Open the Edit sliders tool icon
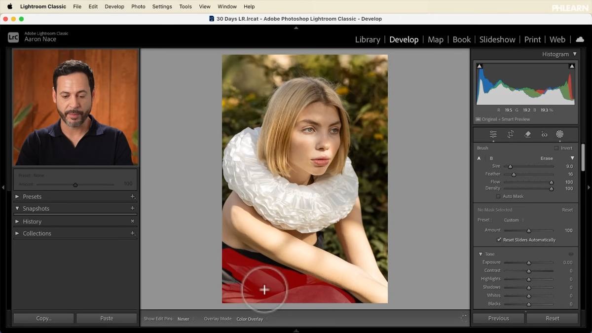 pos(493,134)
